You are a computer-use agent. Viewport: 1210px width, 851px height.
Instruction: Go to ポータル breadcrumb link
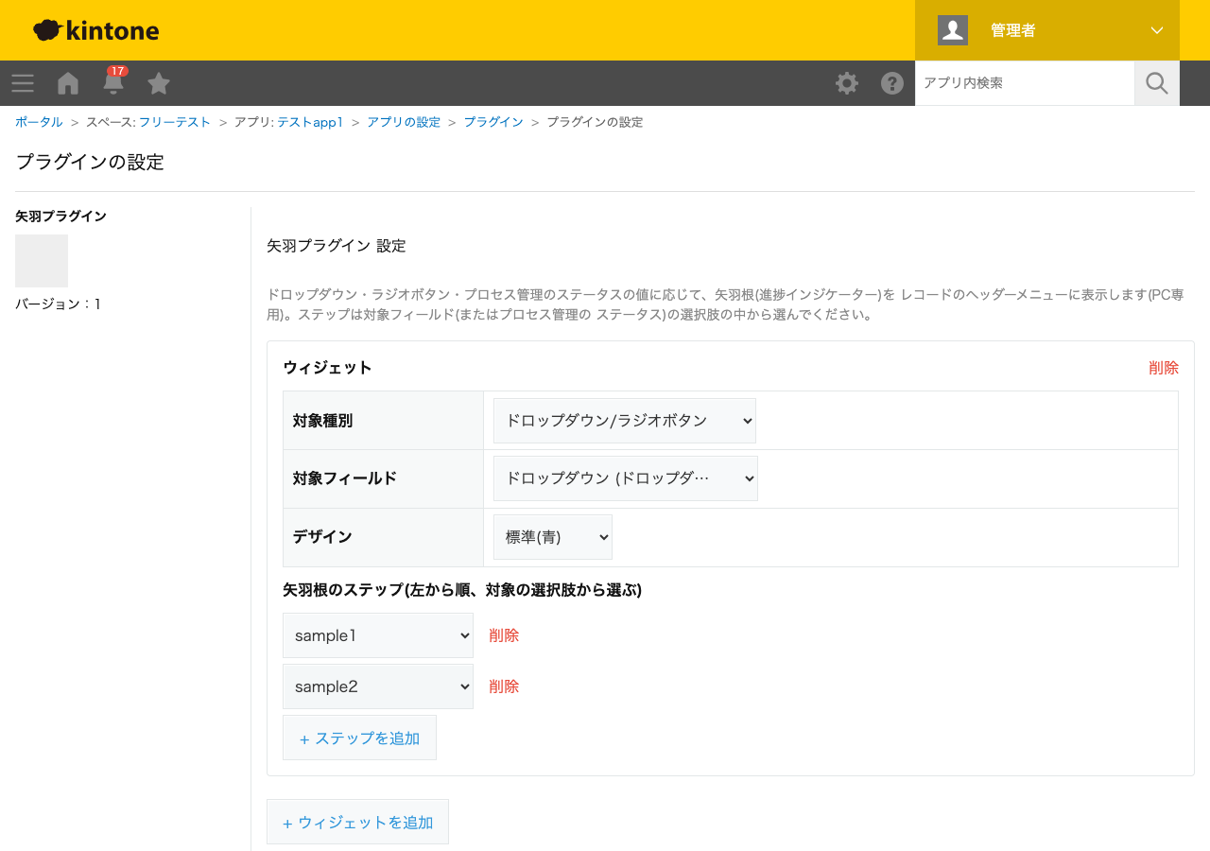[39, 122]
